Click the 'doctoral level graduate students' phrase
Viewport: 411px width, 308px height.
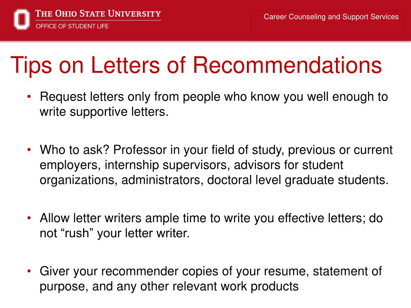pos(297,180)
